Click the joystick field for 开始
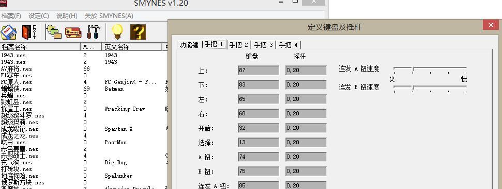The image size is (502, 189). click(306, 128)
